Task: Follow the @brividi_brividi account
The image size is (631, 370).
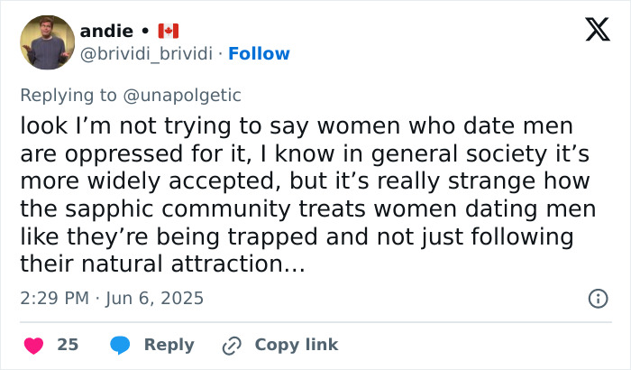Action: point(259,53)
